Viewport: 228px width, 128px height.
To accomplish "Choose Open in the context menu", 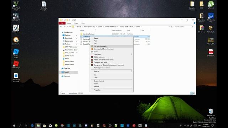I will [x=112, y=38].
